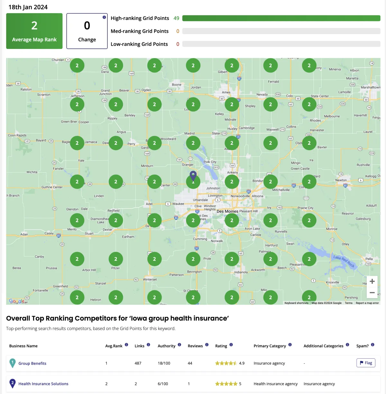Click the grid point near Pitzer
This screenshot has width=386, height=394.
click(x=116, y=259)
